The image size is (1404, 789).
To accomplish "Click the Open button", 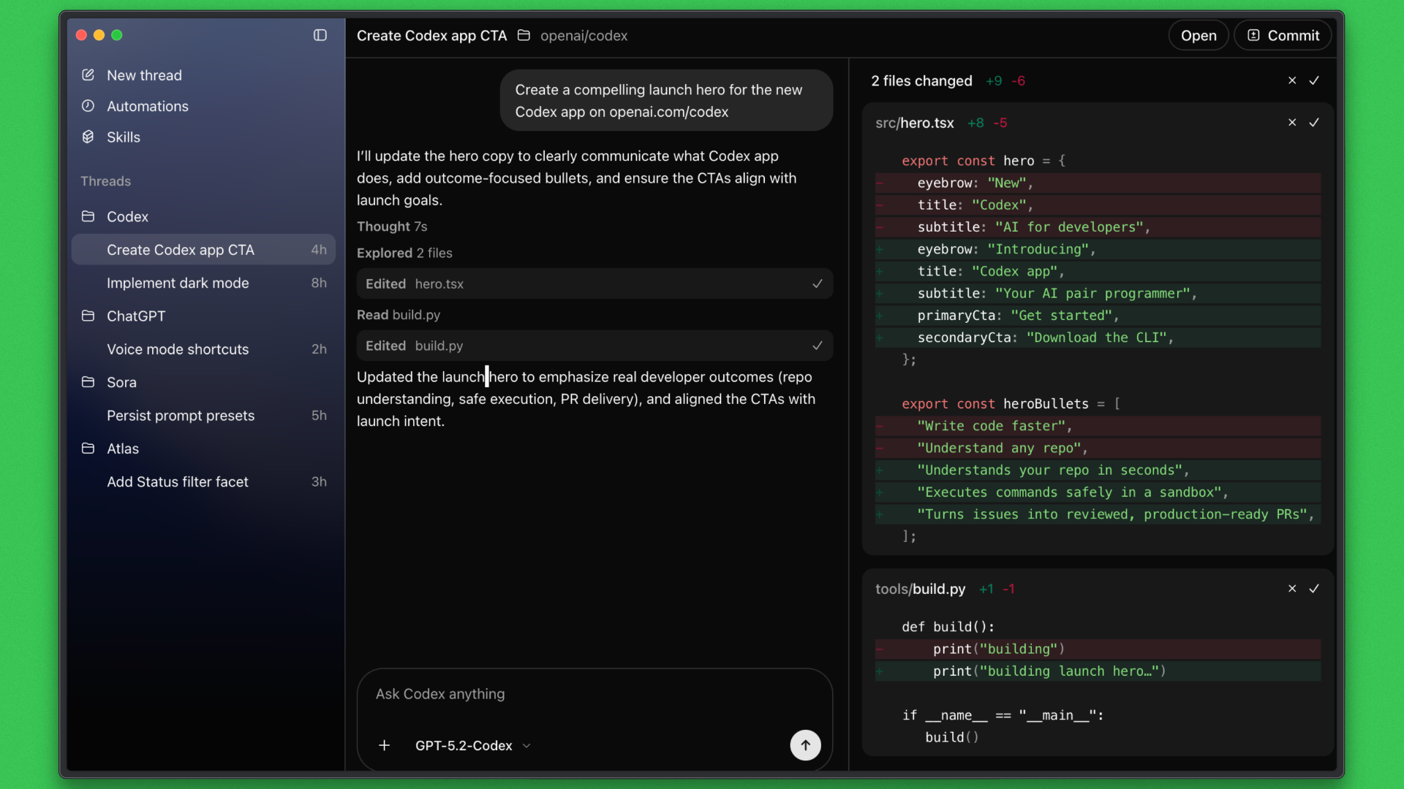I will tap(1198, 35).
